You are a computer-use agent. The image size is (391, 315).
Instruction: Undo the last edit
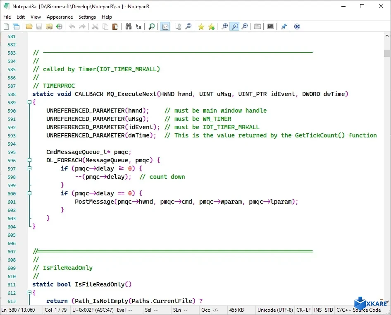(x=72, y=26)
